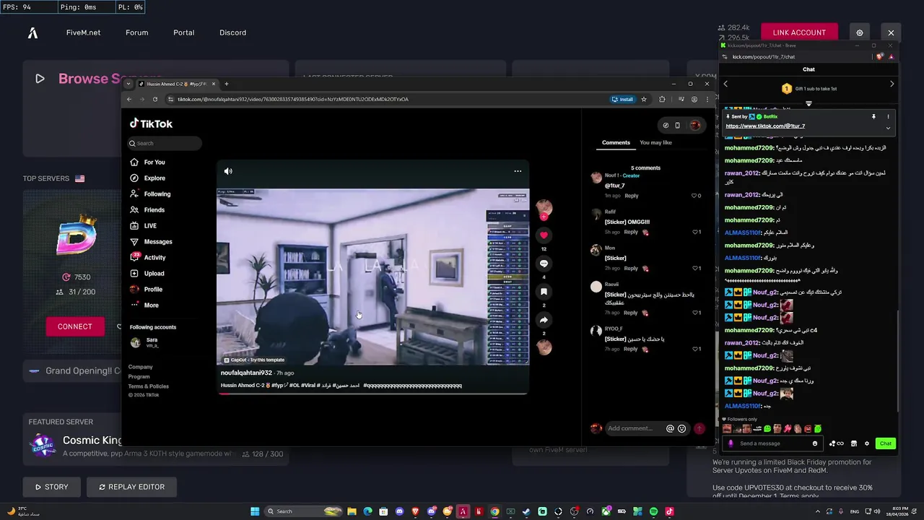
Task: Open TikTok get-app phone icon
Action: (x=677, y=125)
